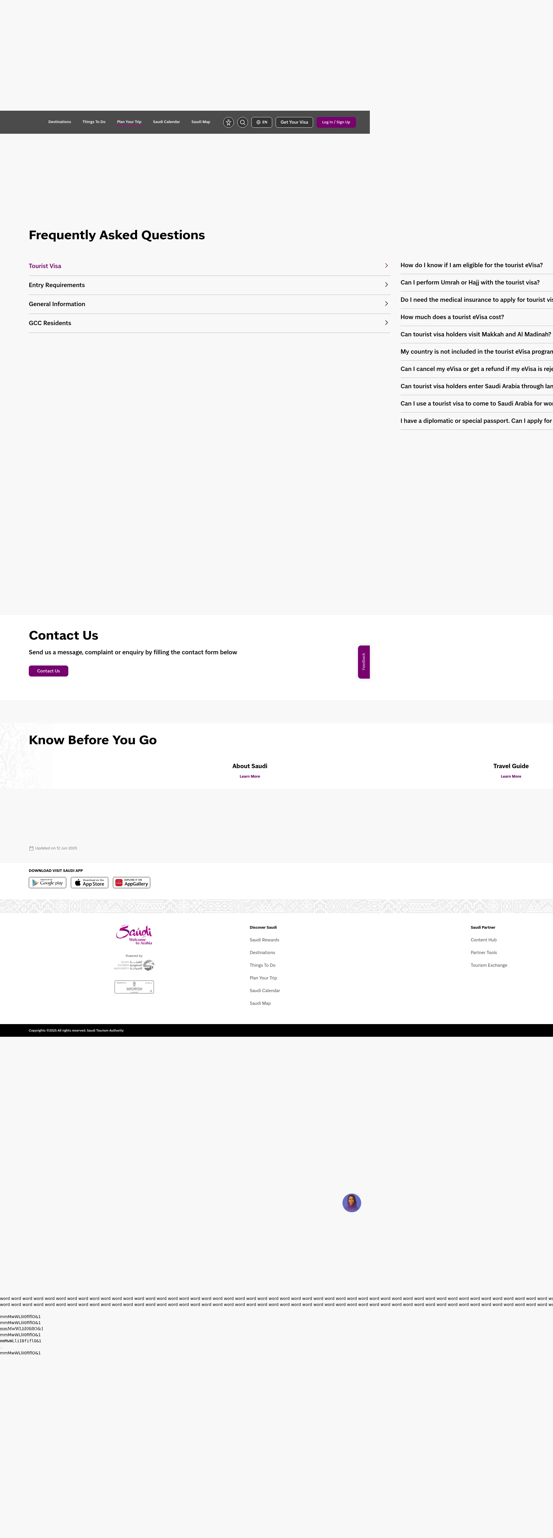Open the Plan Your Trip menu
This screenshot has width=553, height=1538.
(x=129, y=122)
